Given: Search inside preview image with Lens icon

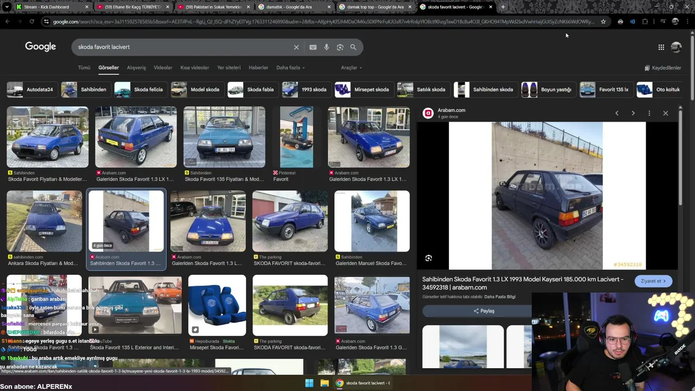Looking at the screenshot, I should 428,258.
